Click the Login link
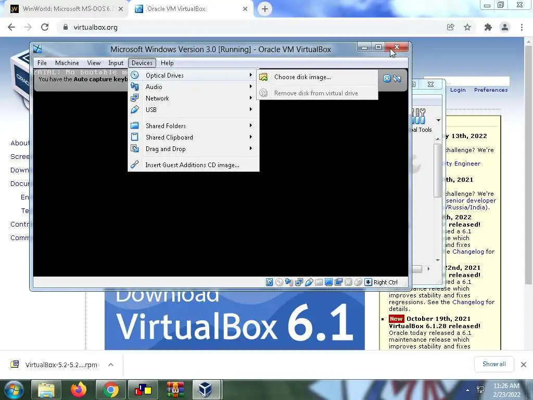Image resolution: width=533 pixels, height=400 pixels. point(458,90)
